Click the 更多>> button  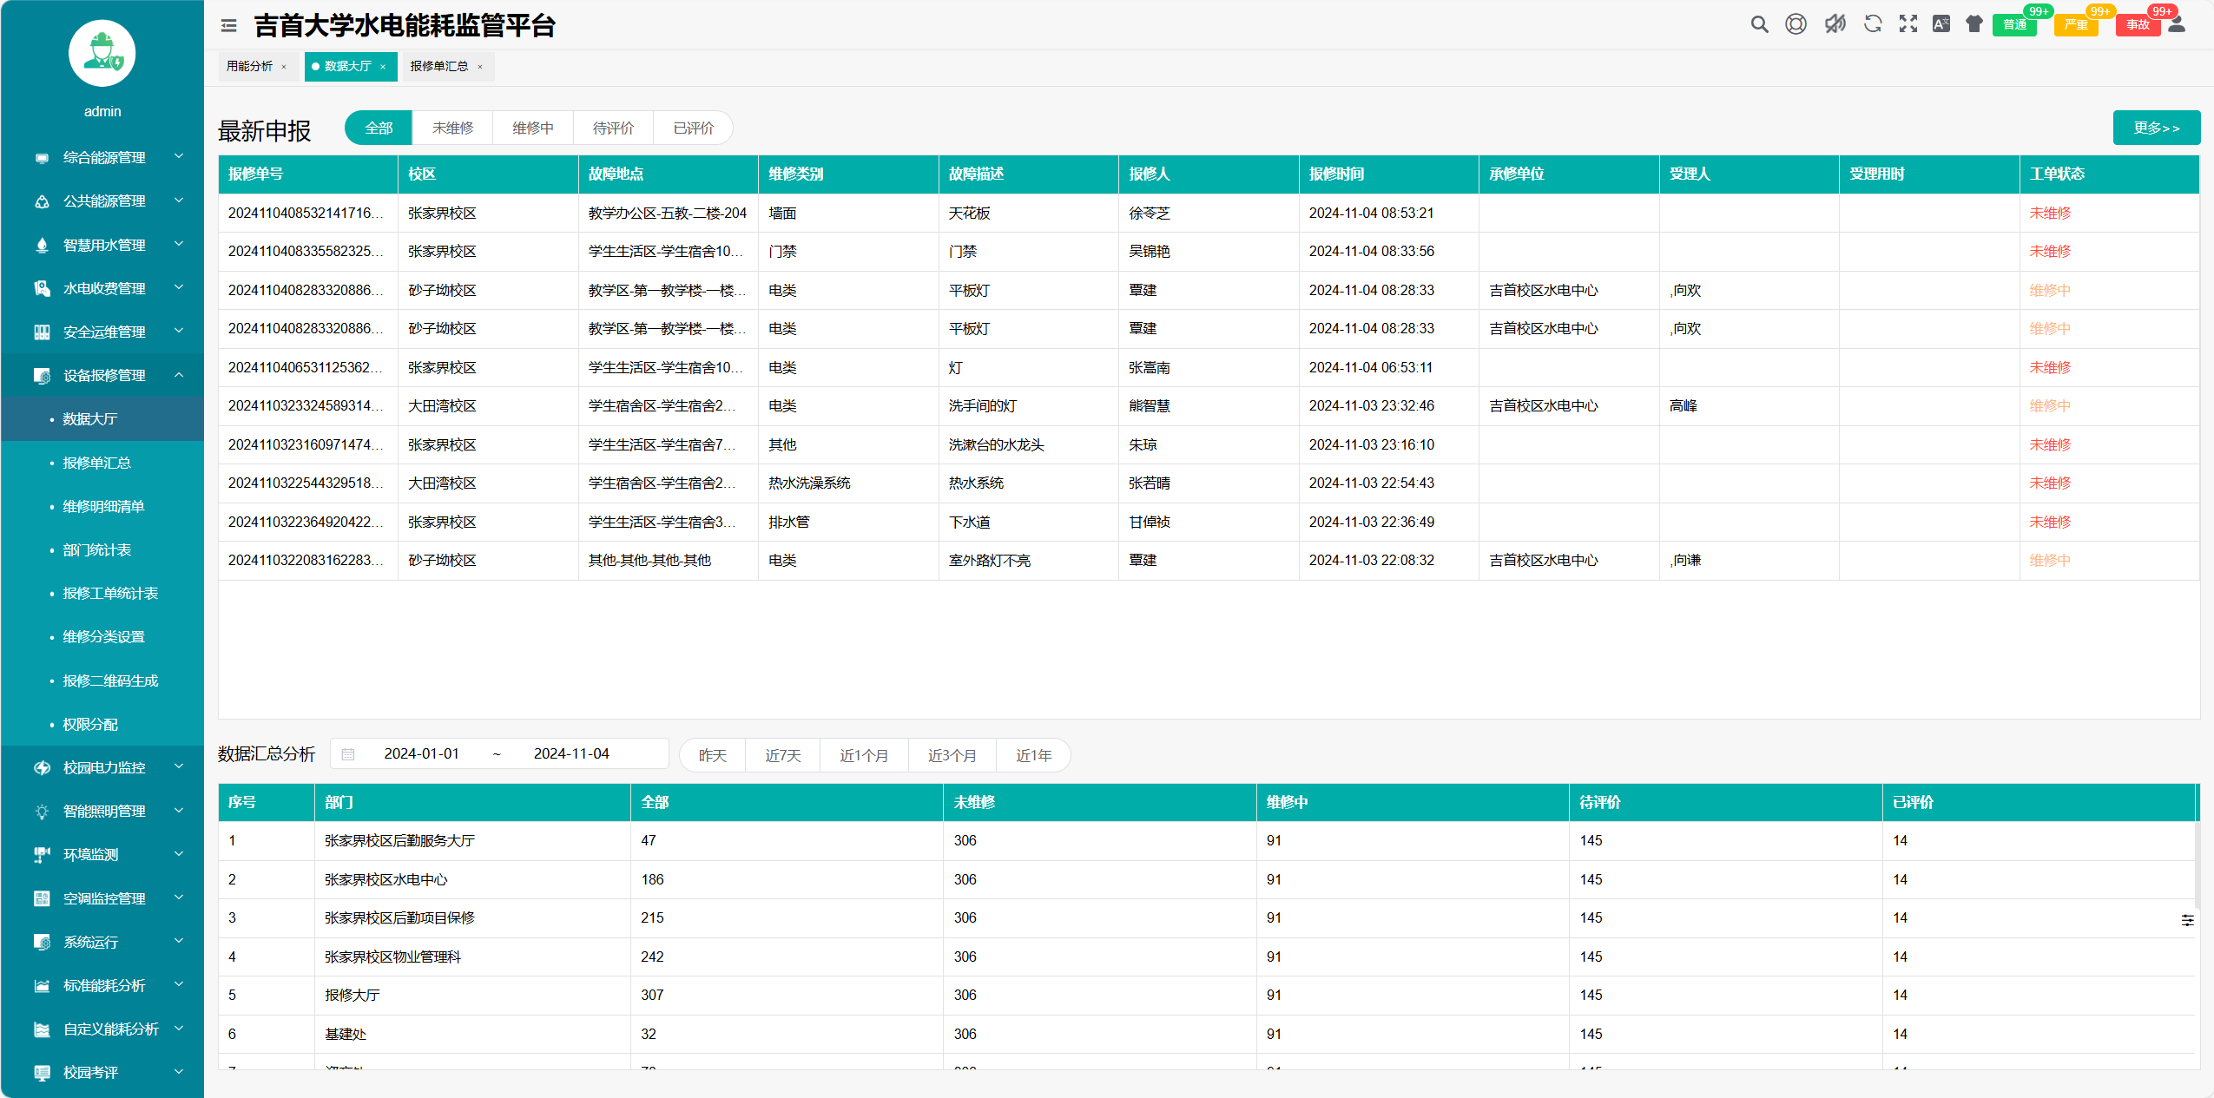pos(2156,128)
